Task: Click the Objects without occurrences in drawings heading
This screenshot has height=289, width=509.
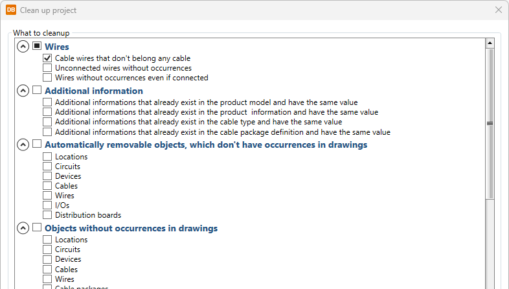Action: 131,228
